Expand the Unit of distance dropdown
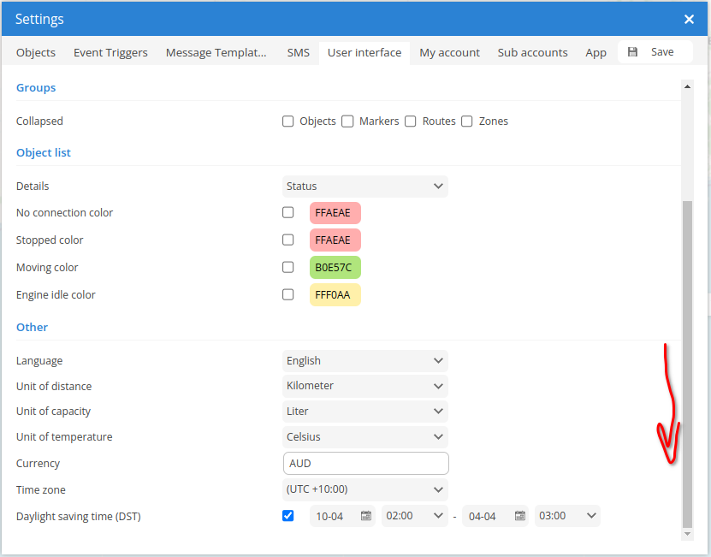711x557 pixels. (x=364, y=386)
